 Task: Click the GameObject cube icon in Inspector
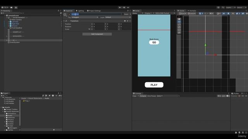pos(65,15)
